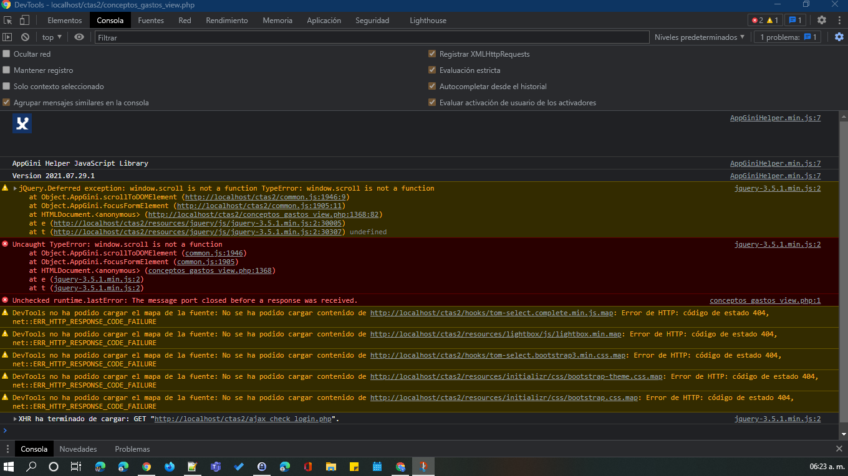The image size is (848, 476).
Task: Close the bottom drawer with the X
Action: (x=839, y=449)
